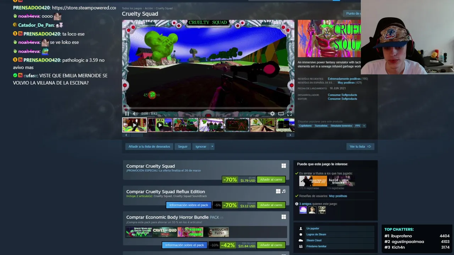Open the Caves of Qud bundle image
Viewport: 454px width, 255px height.
point(165,232)
